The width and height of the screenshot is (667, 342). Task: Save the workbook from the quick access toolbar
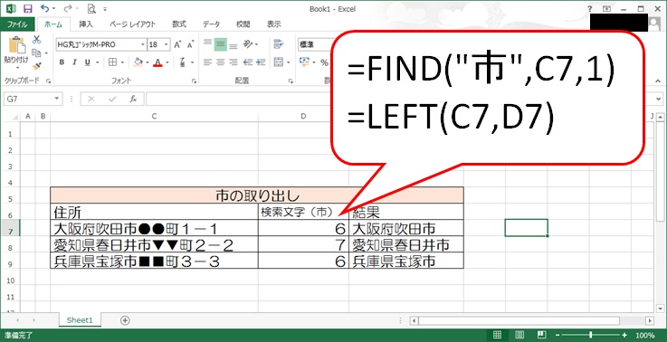point(27,8)
